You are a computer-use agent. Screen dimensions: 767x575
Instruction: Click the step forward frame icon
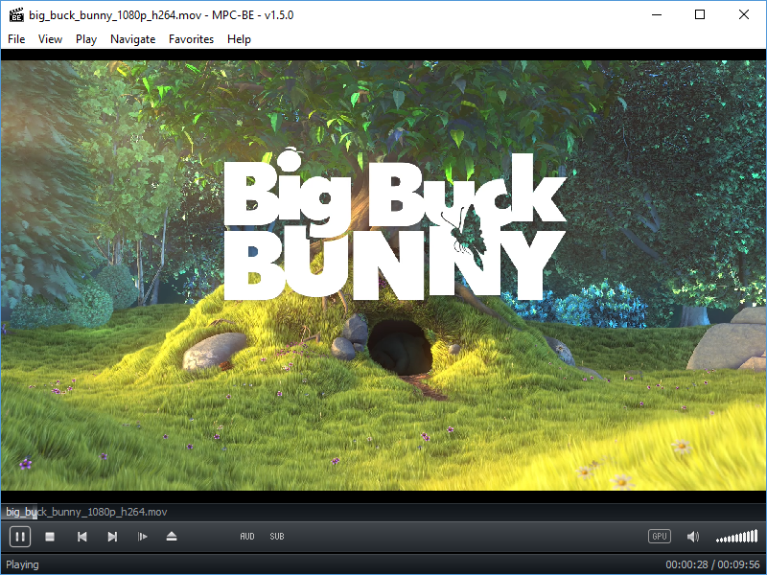pos(143,537)
